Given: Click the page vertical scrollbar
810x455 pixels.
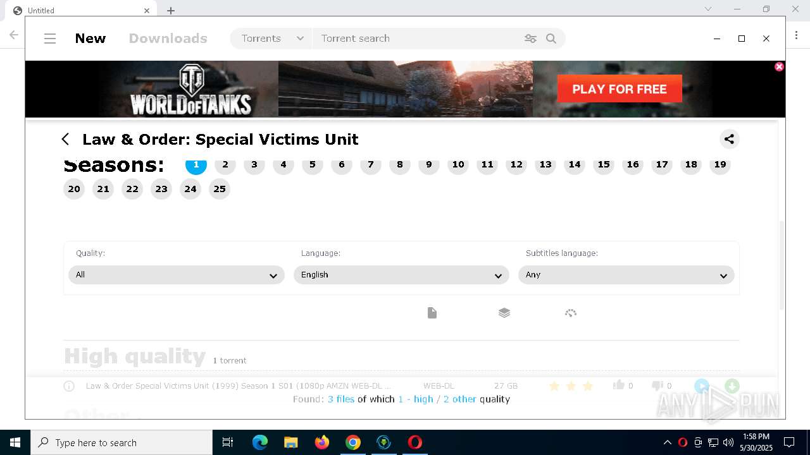Looking at the screenshot, I should (782, 265).
